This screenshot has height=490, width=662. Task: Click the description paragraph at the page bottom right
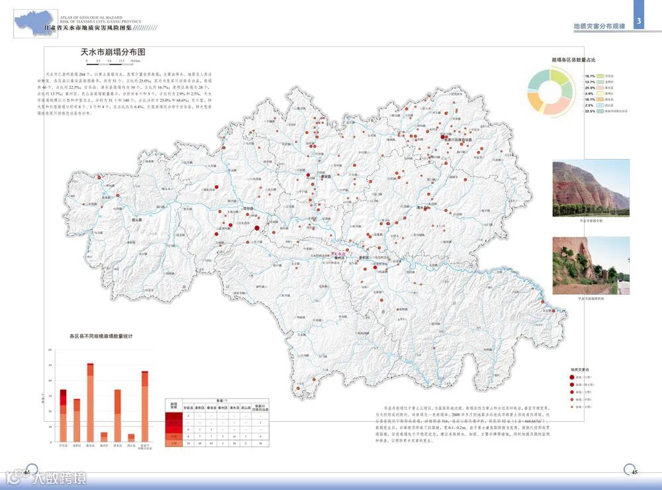463,424
